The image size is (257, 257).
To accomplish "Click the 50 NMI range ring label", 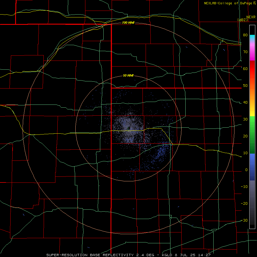I will [128, 75].
